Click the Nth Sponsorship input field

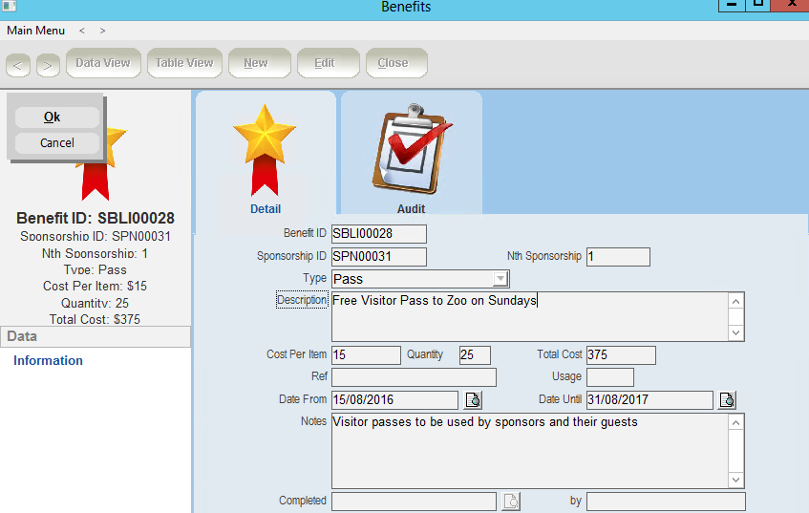point(618,257)
